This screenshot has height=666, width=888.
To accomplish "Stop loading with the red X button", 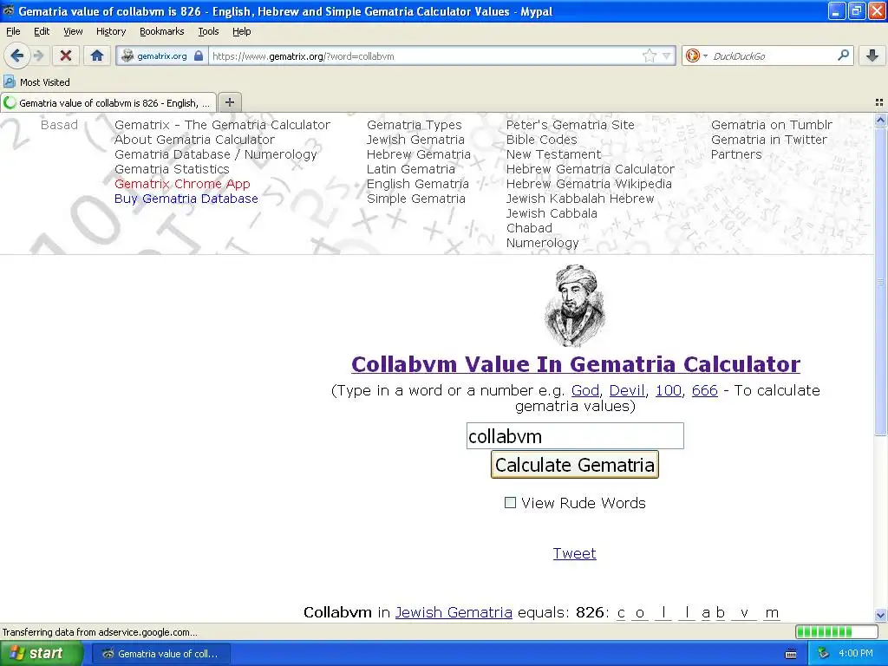I will pyautogui.click(x=66, y=55).
